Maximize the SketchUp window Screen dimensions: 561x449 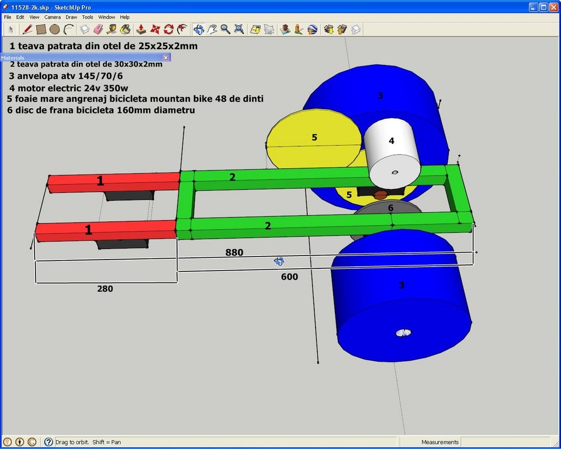pyautogui.click(x=543, y=7)
